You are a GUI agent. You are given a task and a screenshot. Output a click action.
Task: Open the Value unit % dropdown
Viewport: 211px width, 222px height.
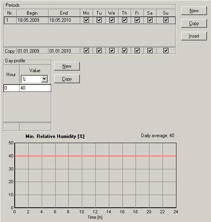tap(45, 79)
